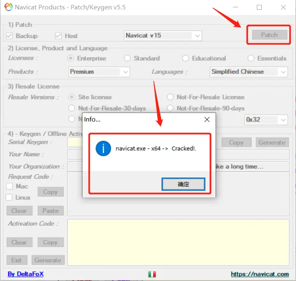Screen dimensions: 296x281
Task: Close the Patch/Keygen window
Action: (x=283, y=7)
